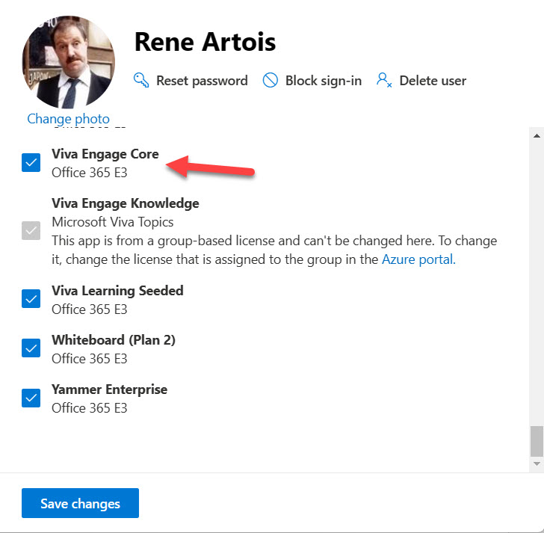Viewport: 544px width, 533px height.
Task: Click the Rene Artois name heading
Action: click(205, 42)
